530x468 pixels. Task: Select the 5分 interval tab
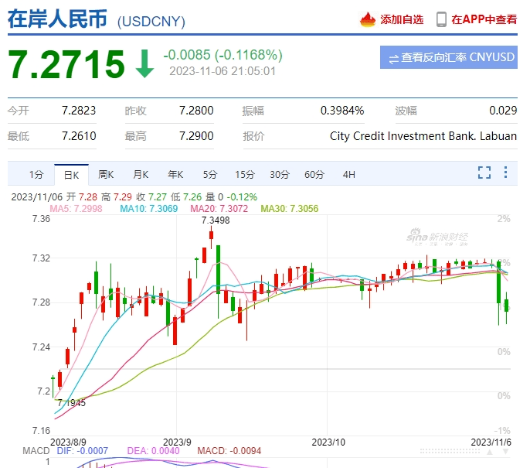[210, 174]
